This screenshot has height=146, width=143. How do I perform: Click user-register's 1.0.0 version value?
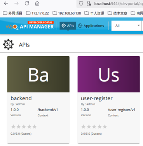(85, 110)
